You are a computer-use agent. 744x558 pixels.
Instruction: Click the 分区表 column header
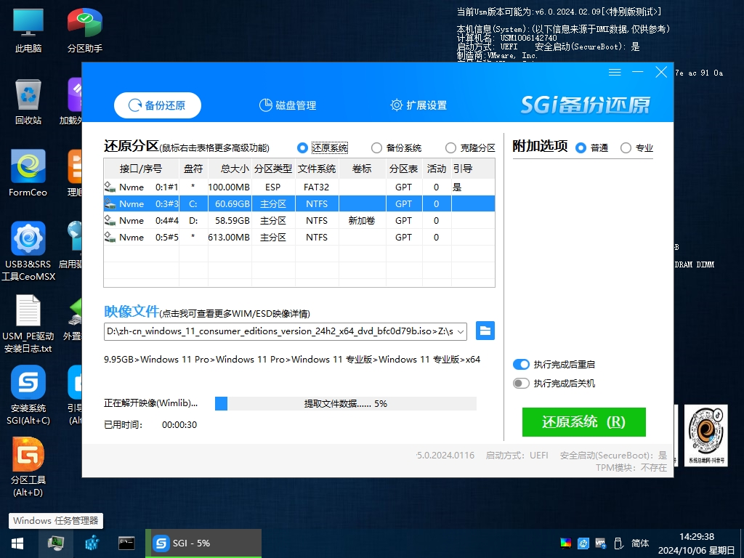click(403, 169)
